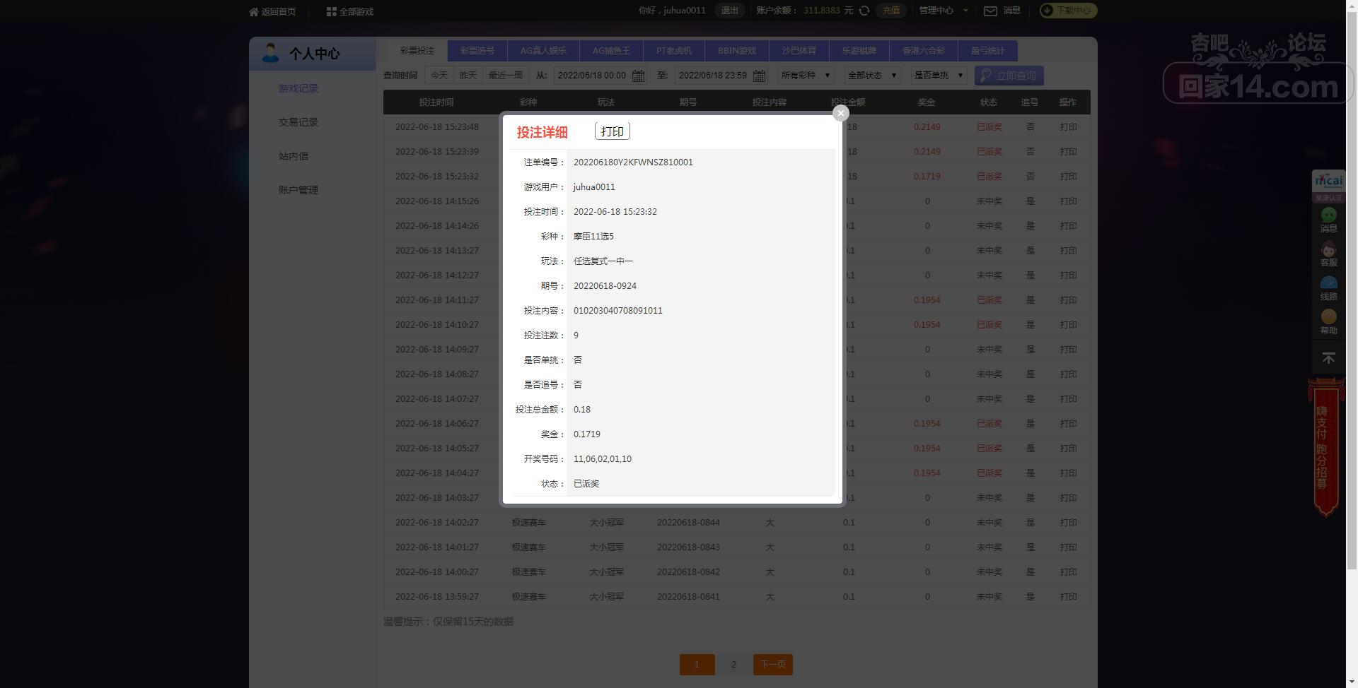Viewport: 1358px width, 688px height.
Task: Expand the 是否单挑 dropdown
Action: (x=939, y=76)
